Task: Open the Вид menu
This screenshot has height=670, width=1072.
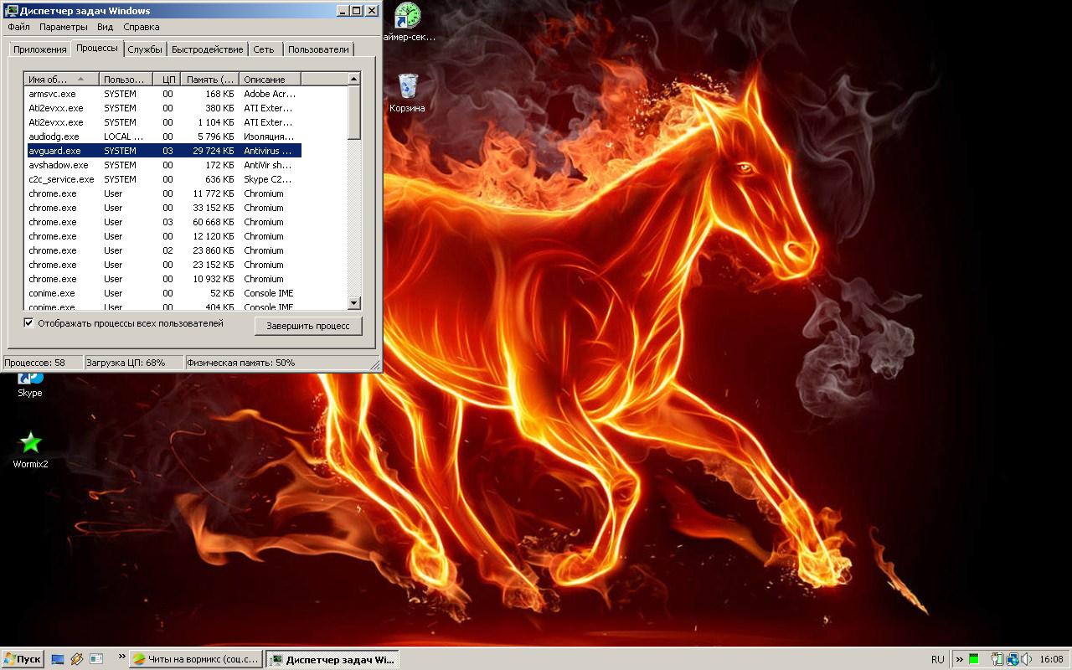Action: click(105, 27)
